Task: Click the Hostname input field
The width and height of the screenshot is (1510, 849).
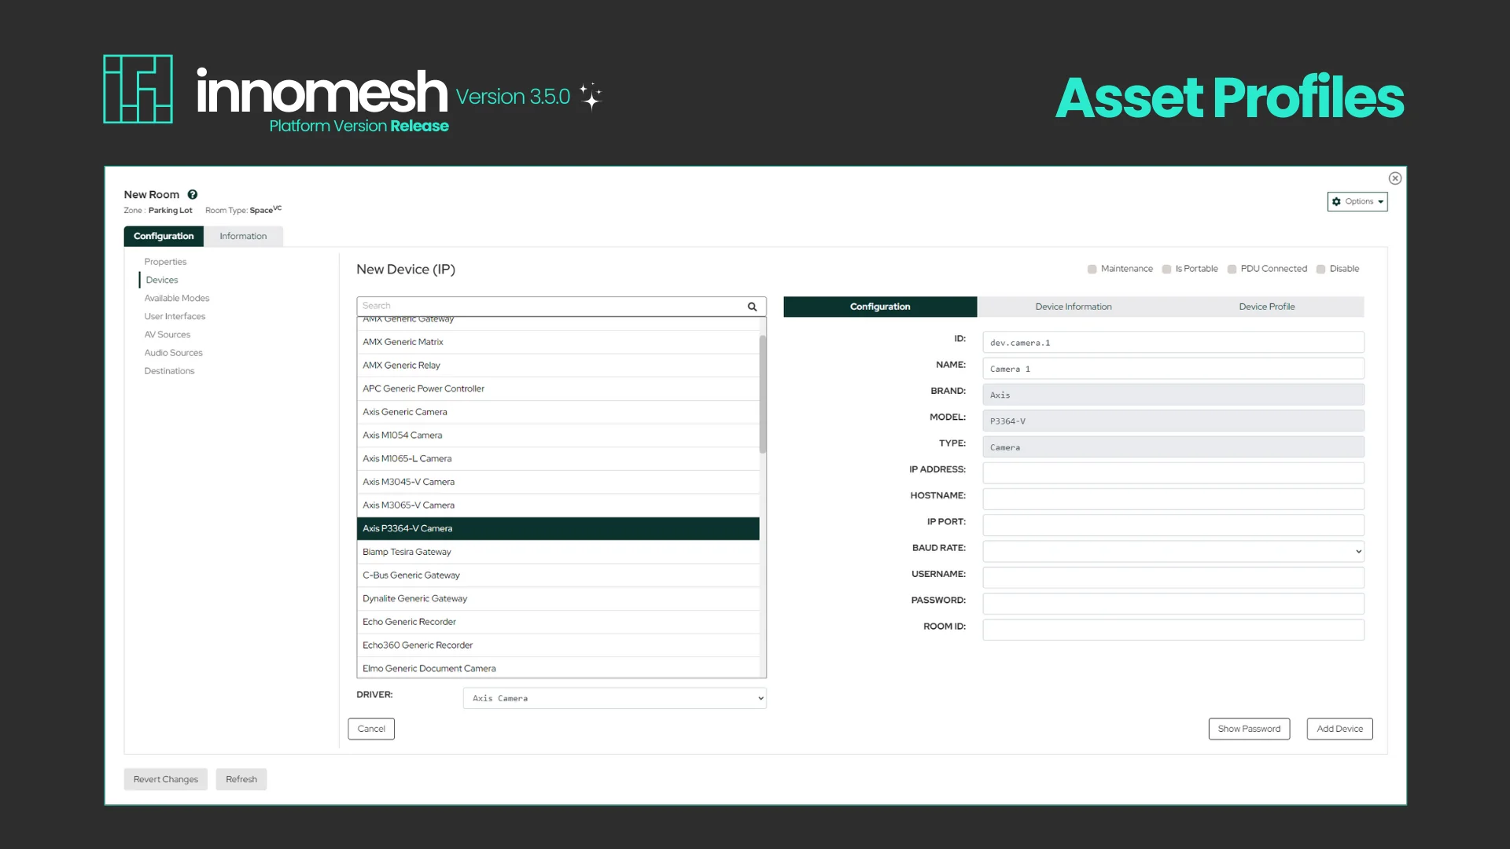Action: (1173, 499)
